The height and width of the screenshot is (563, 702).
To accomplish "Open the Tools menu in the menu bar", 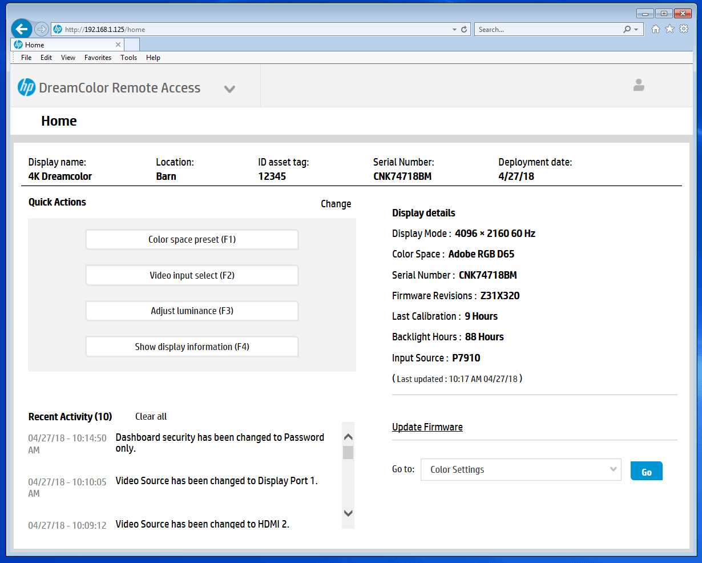I will click(x=129, y=58).
